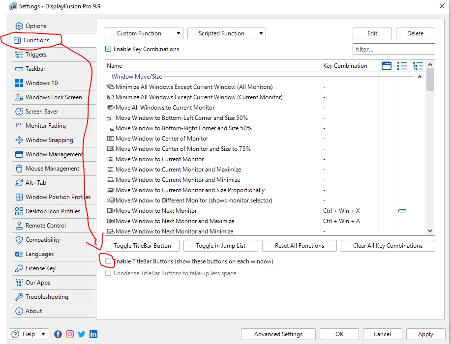Click the Remote Control icon
Image resolution: width=451 pixels, height=344 pixels.
coord(19,226)
